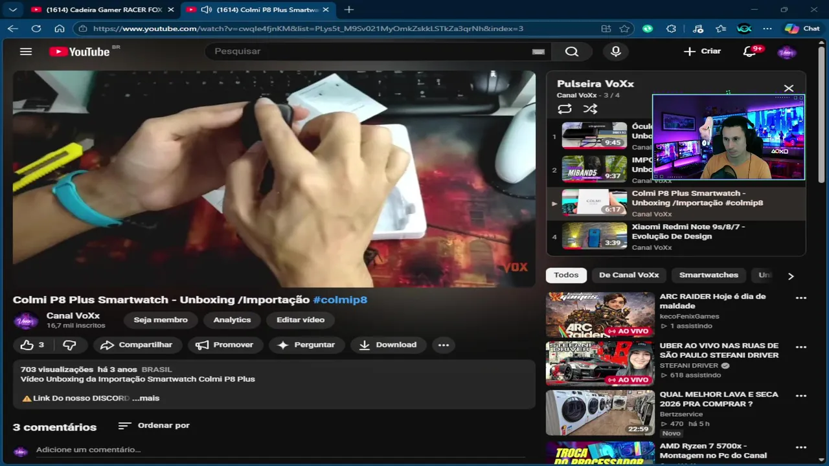Open the media control music note icon
Screen dimensions: 829x466
[x=698, y=28]
